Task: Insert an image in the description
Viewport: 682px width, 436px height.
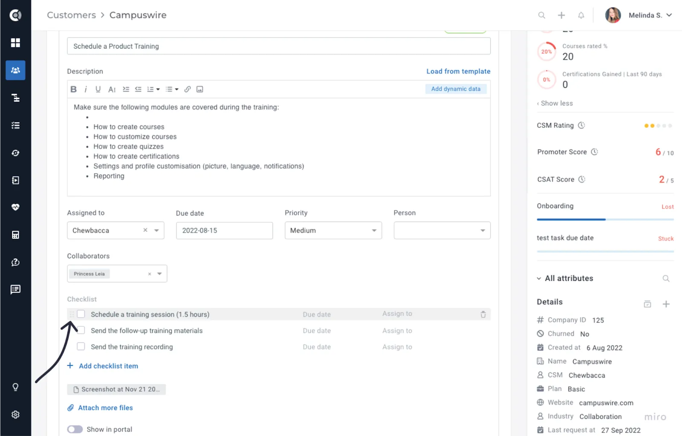Action: (199, 89)
